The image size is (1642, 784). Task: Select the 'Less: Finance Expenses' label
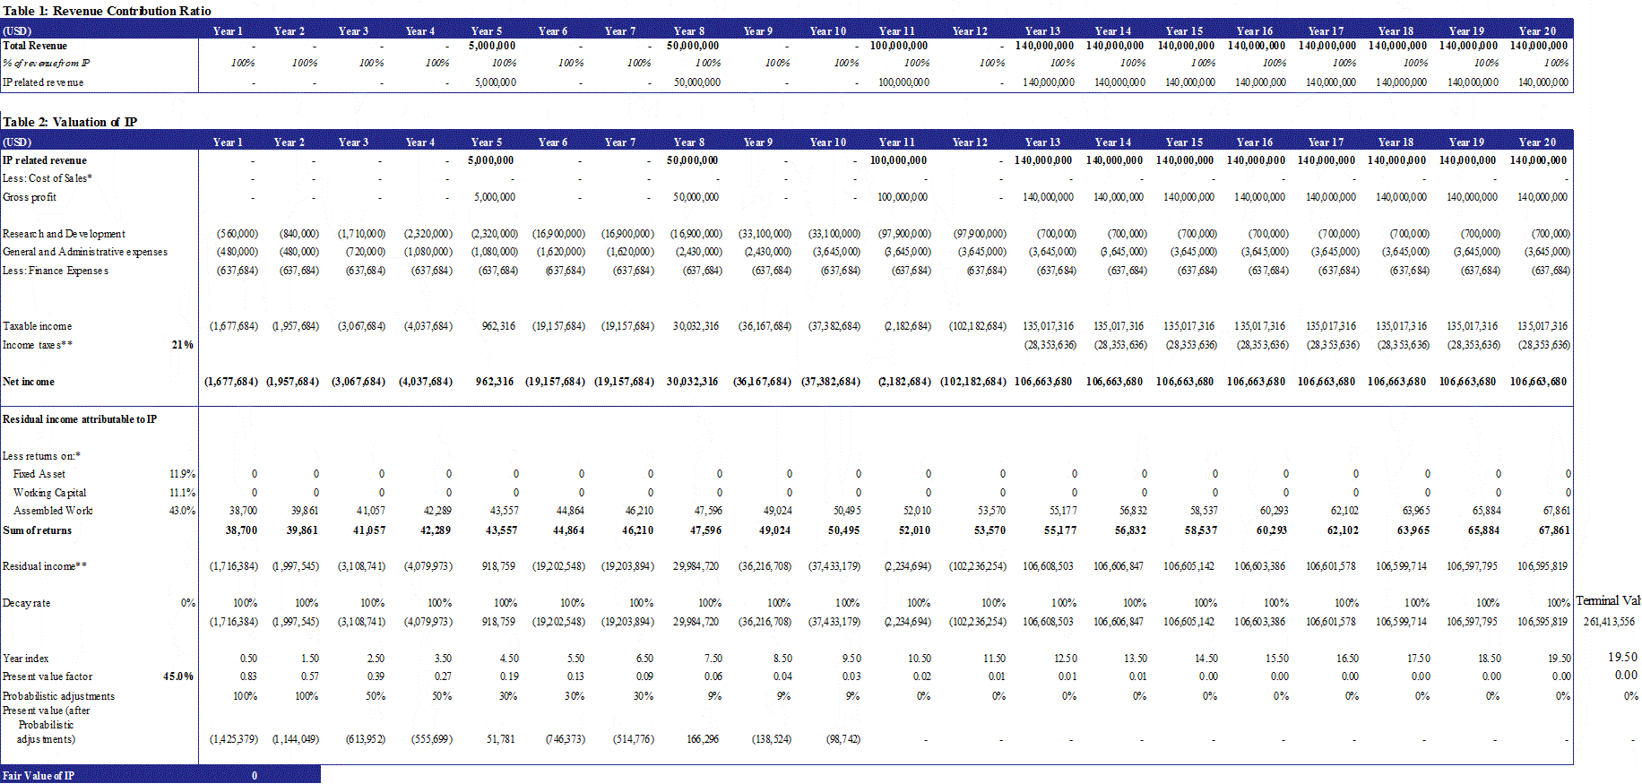click(56, 271)
